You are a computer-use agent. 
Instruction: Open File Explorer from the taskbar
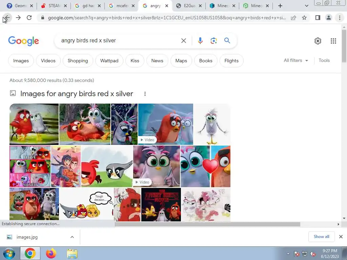pos(72,254)
